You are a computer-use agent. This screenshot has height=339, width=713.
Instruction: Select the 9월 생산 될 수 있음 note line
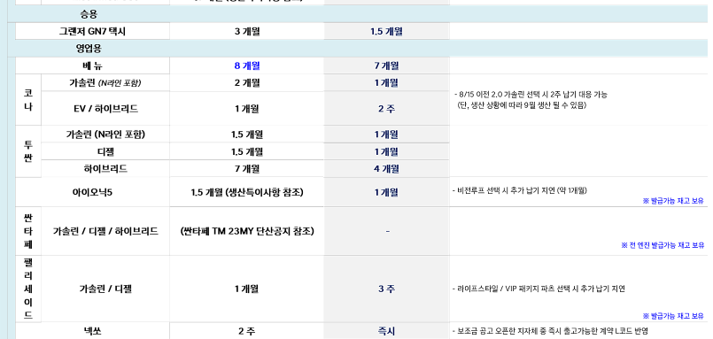pos(522,105)
